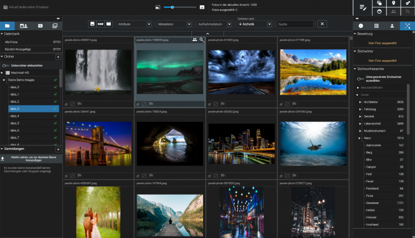This screenshot has width=415, height=238.
Task: Click the clear filter X button
Action: 322,24
